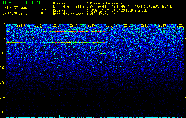The height and width of the screenshot is (118, 186).
Task: Click the Receiving Location label
Action: (x=69, y=7)
